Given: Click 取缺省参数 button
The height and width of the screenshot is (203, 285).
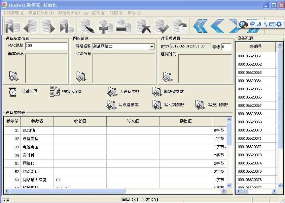Looking at the screenshot, I should [168, 92].
